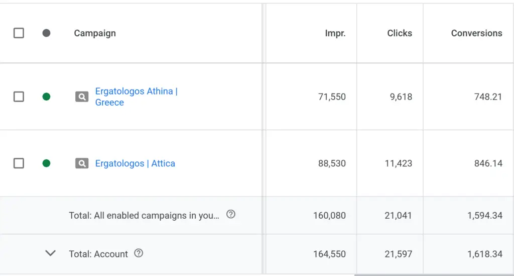Image resolution: width=514 pixels, height=276 pixels.
Task: Click search campaign icon beside Ergatologos | Attica
Action: [x=82, y=163]
